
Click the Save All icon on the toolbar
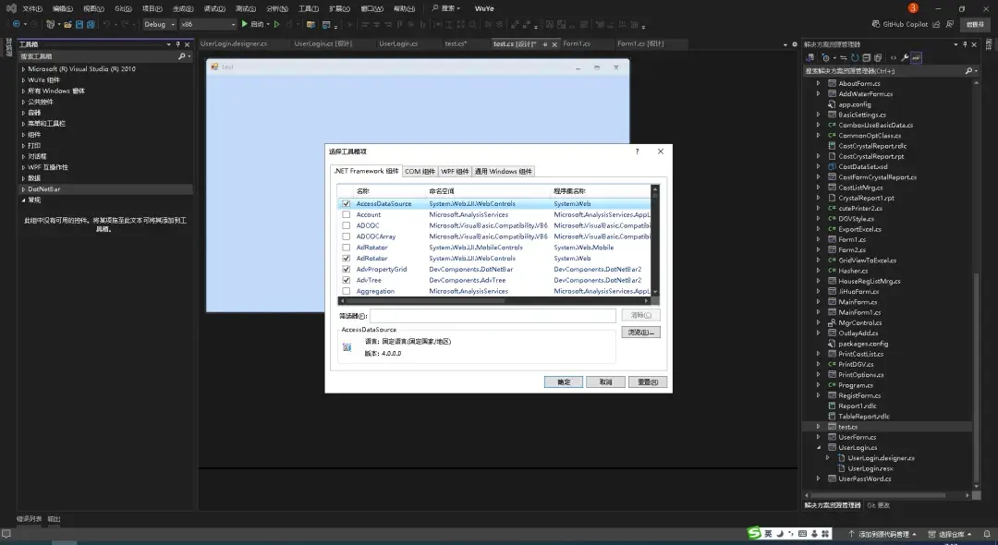[x=90, y=25]
